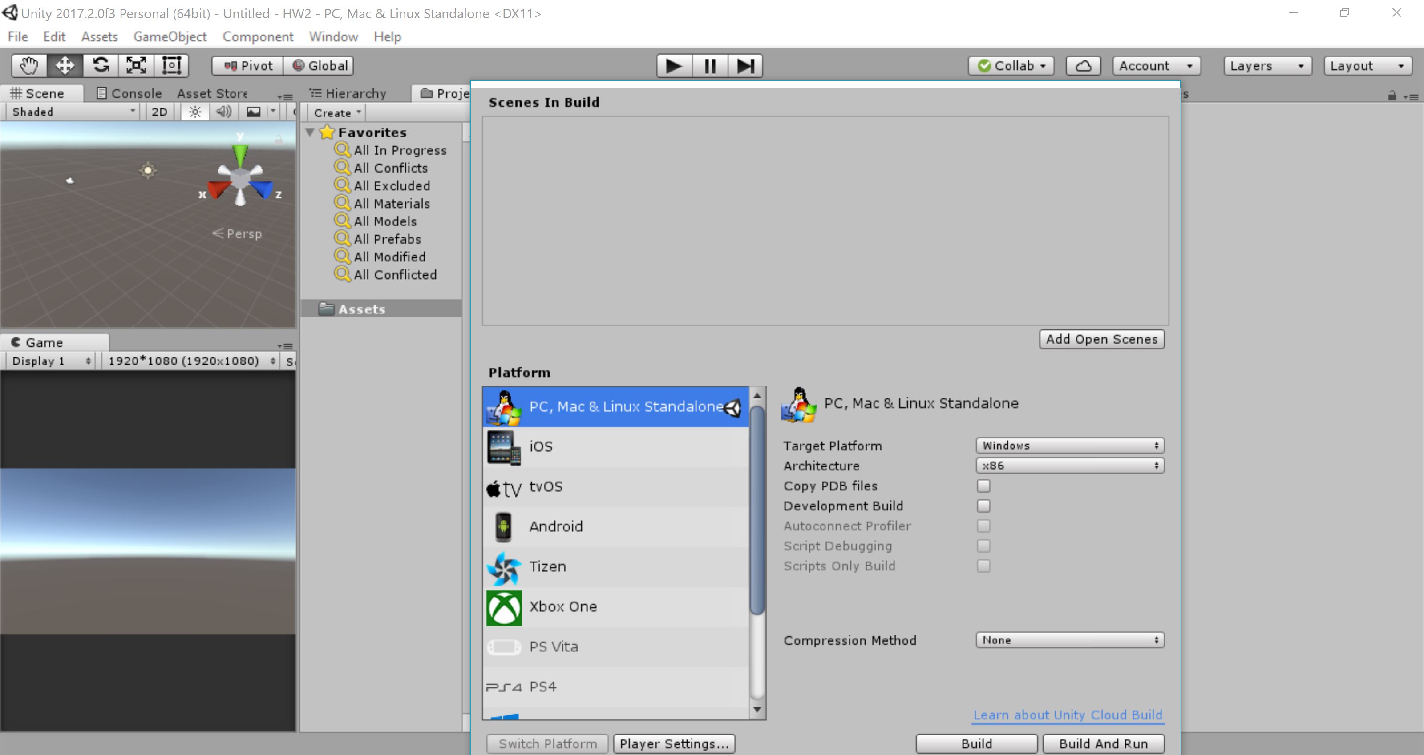Open Compression Method dropdown
This screenshot has height=755, width=1424.
[x=1070, y=640]
